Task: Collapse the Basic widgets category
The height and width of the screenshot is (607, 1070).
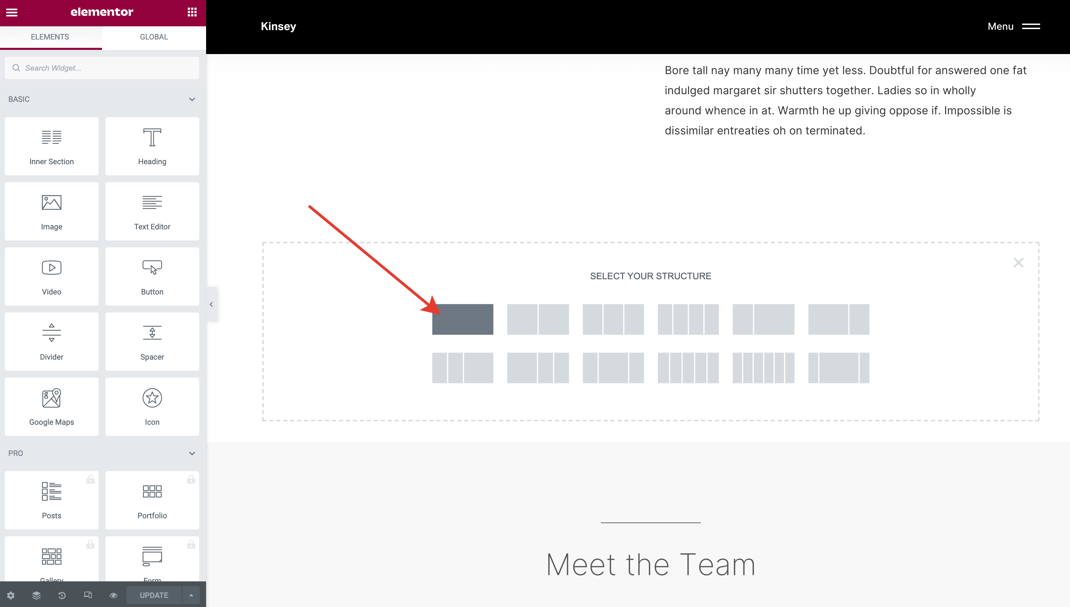Action: point(192,99)
